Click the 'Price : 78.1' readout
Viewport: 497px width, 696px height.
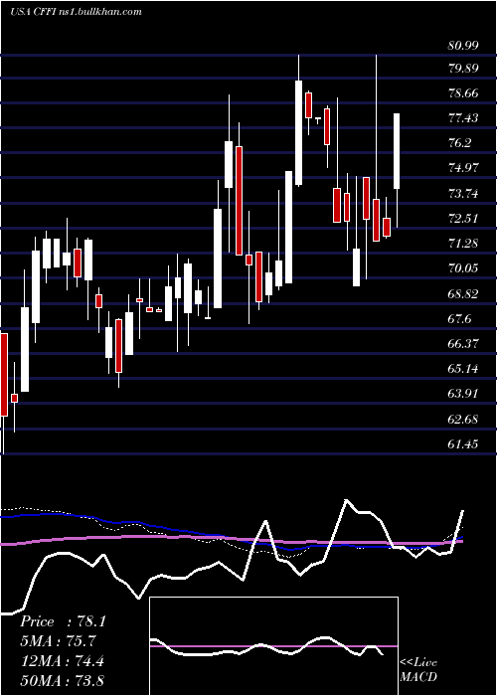(x=63, y=621)
